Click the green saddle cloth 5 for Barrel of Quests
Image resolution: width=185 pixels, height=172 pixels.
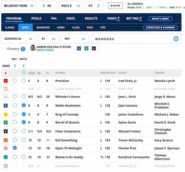click(6, 122)
